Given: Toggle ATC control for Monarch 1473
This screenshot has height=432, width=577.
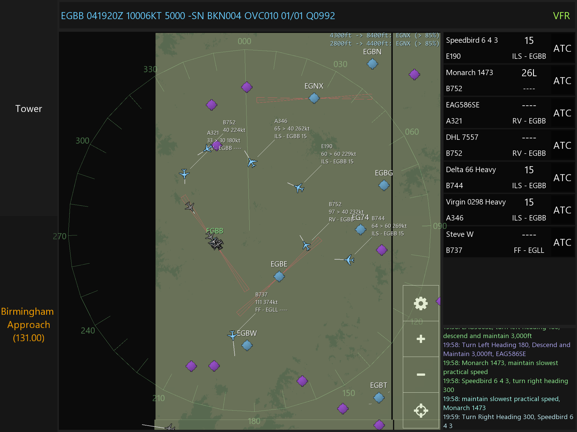Looking at the screenshot, I should (562, 81).
